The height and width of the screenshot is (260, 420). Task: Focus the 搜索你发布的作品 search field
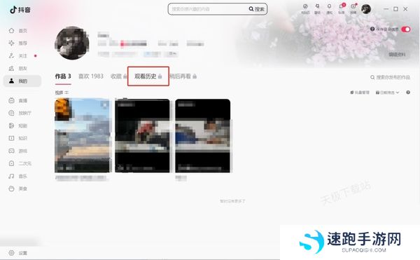(390, 77)
